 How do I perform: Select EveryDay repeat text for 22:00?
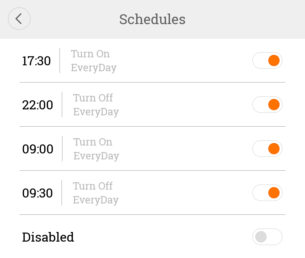click(96, 112)
